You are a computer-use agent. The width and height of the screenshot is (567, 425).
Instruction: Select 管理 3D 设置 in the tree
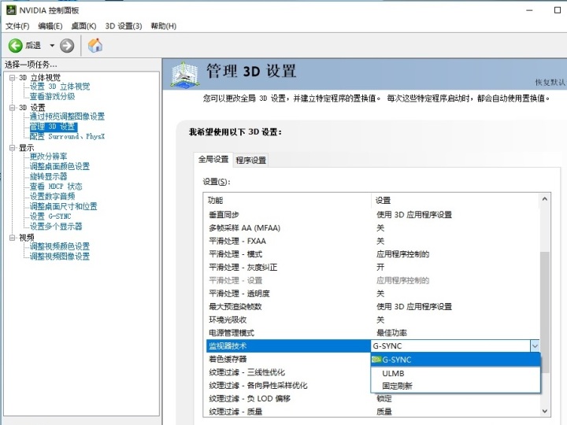[x=53, y=127]
